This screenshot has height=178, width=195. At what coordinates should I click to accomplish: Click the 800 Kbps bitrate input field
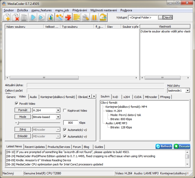tap(71, 123)
